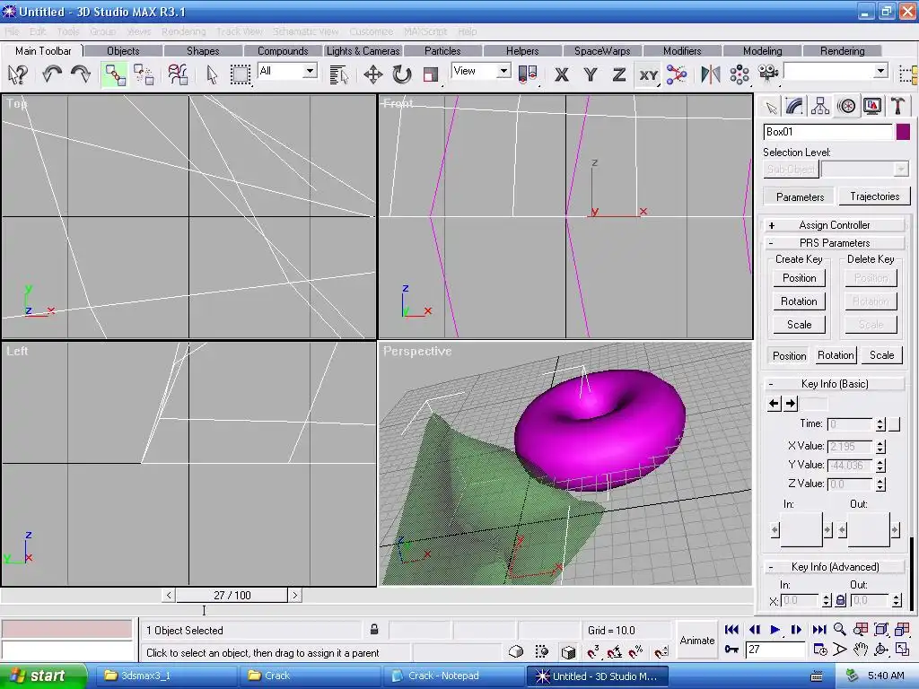Click the Undo arrow icon

(52, 74)
